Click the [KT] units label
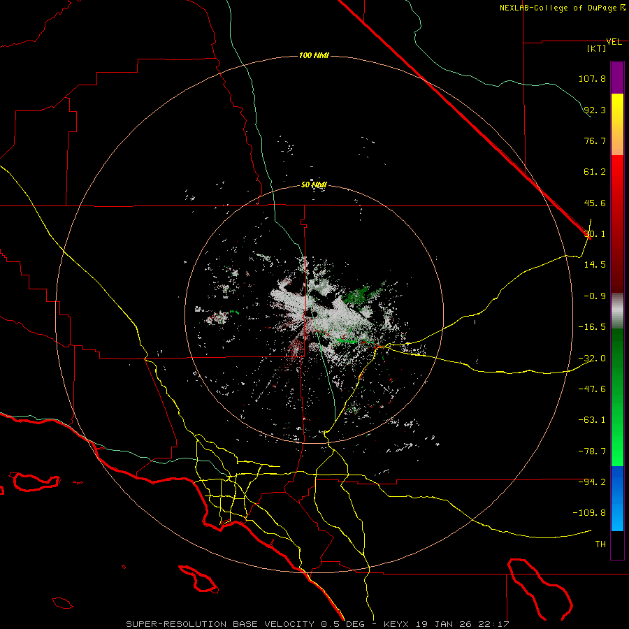 click(597, 49)
